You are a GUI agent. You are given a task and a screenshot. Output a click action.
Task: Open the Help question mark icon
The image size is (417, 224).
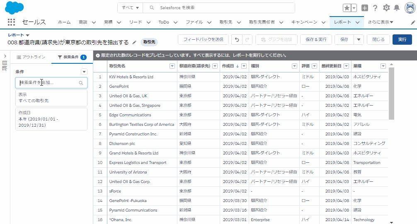click(x=375, y=8)
